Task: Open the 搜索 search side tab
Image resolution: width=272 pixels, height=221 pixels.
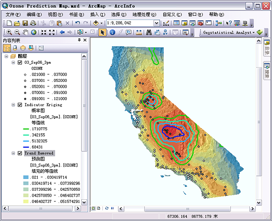Action: point(267,71)
